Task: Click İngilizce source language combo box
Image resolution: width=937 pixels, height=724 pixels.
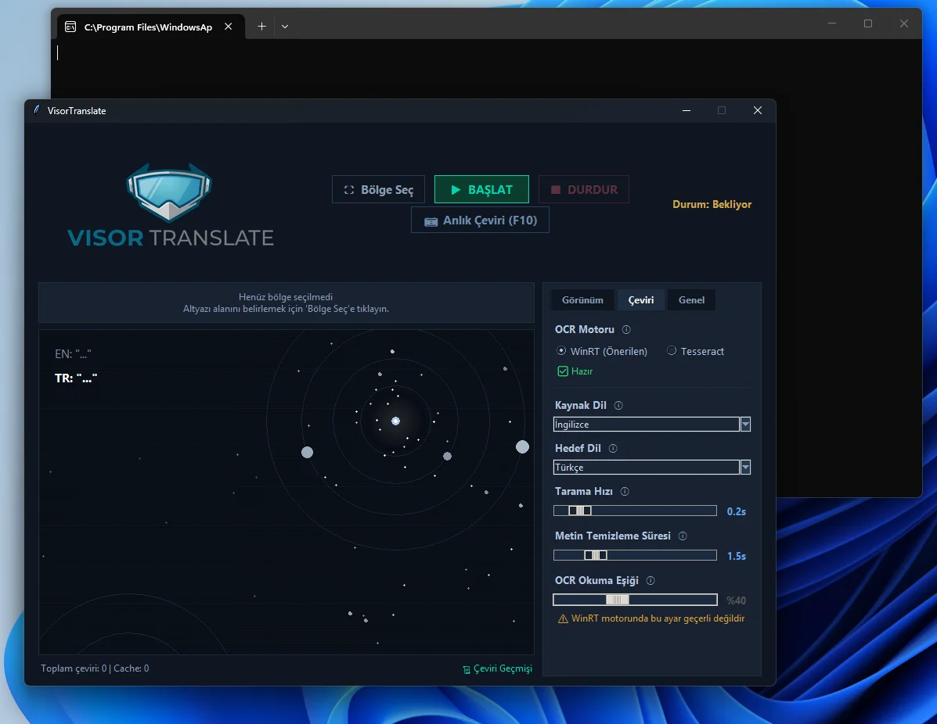Action: coord(647,425)
